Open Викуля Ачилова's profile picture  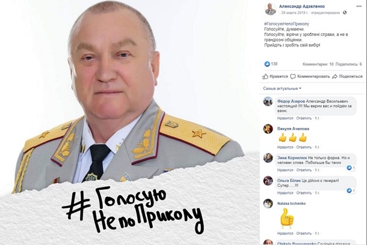268,129
